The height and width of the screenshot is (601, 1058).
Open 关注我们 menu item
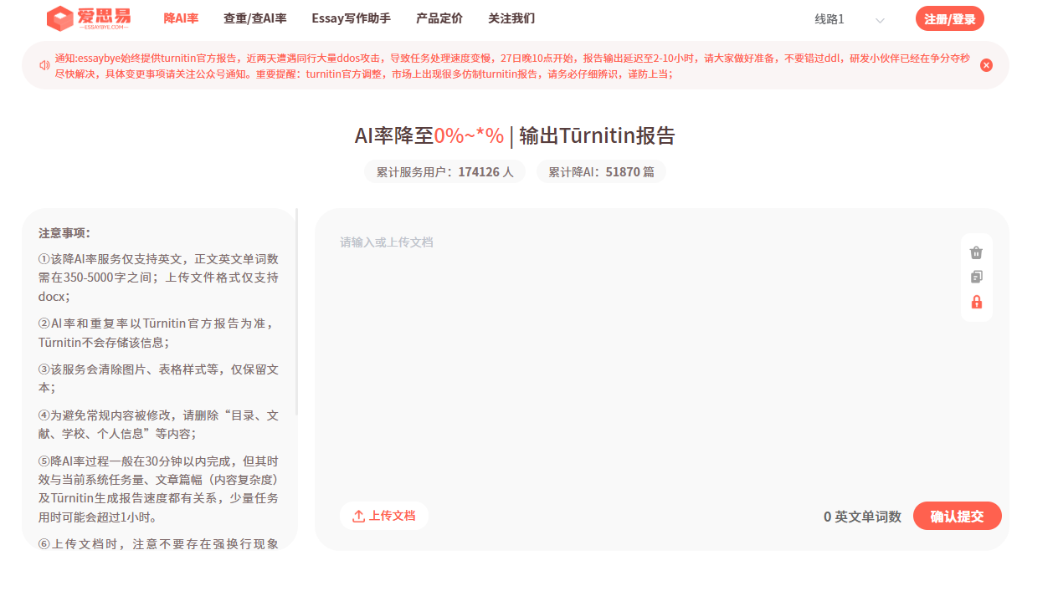pos(511,18)
